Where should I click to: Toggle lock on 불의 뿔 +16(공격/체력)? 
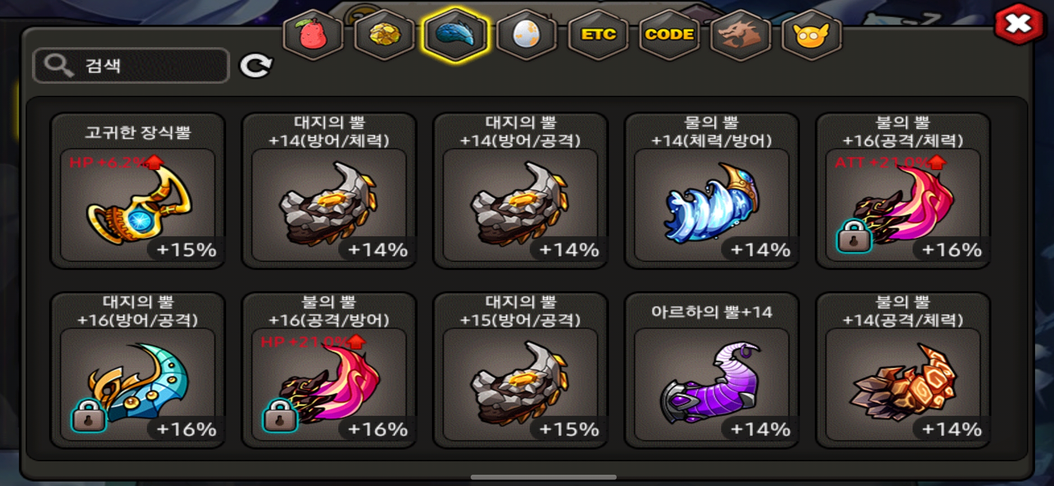click(x=854, y=236)
